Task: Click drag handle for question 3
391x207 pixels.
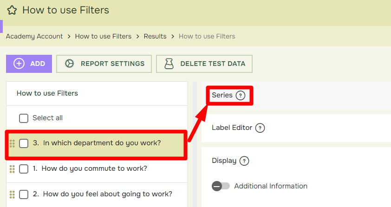Action: tap(12, 143)
